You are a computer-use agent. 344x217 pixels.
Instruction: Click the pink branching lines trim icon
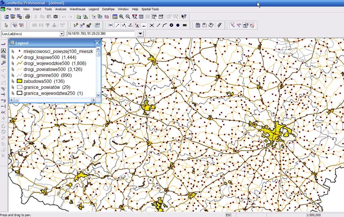coord(232,25)
